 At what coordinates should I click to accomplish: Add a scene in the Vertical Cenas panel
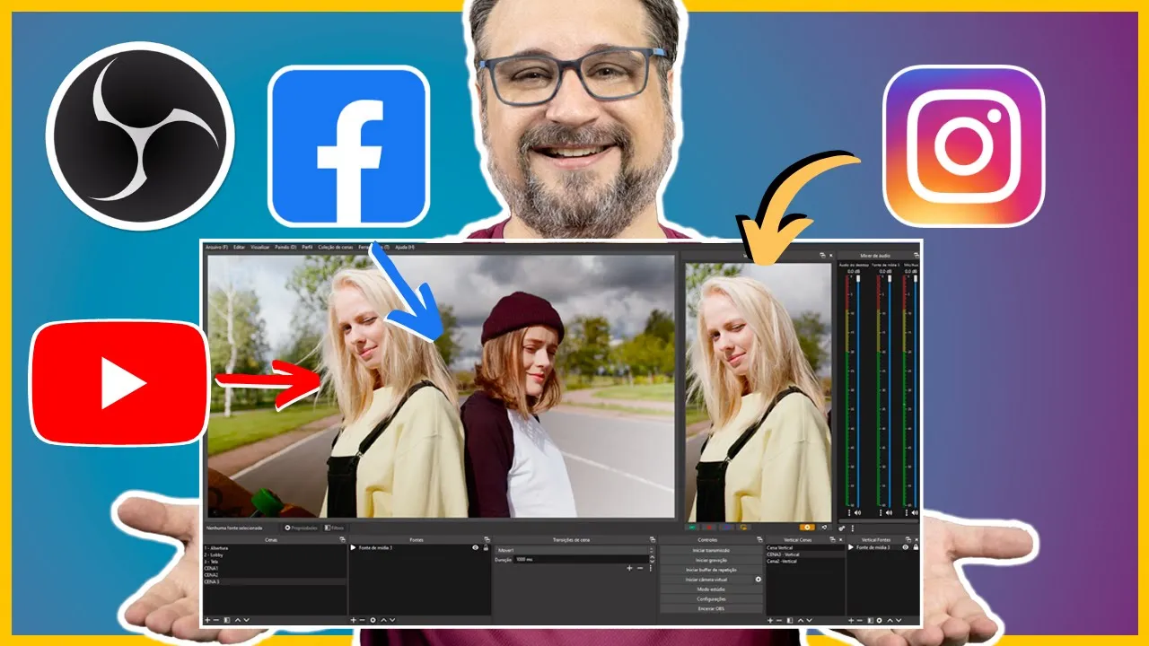point(770,620)
